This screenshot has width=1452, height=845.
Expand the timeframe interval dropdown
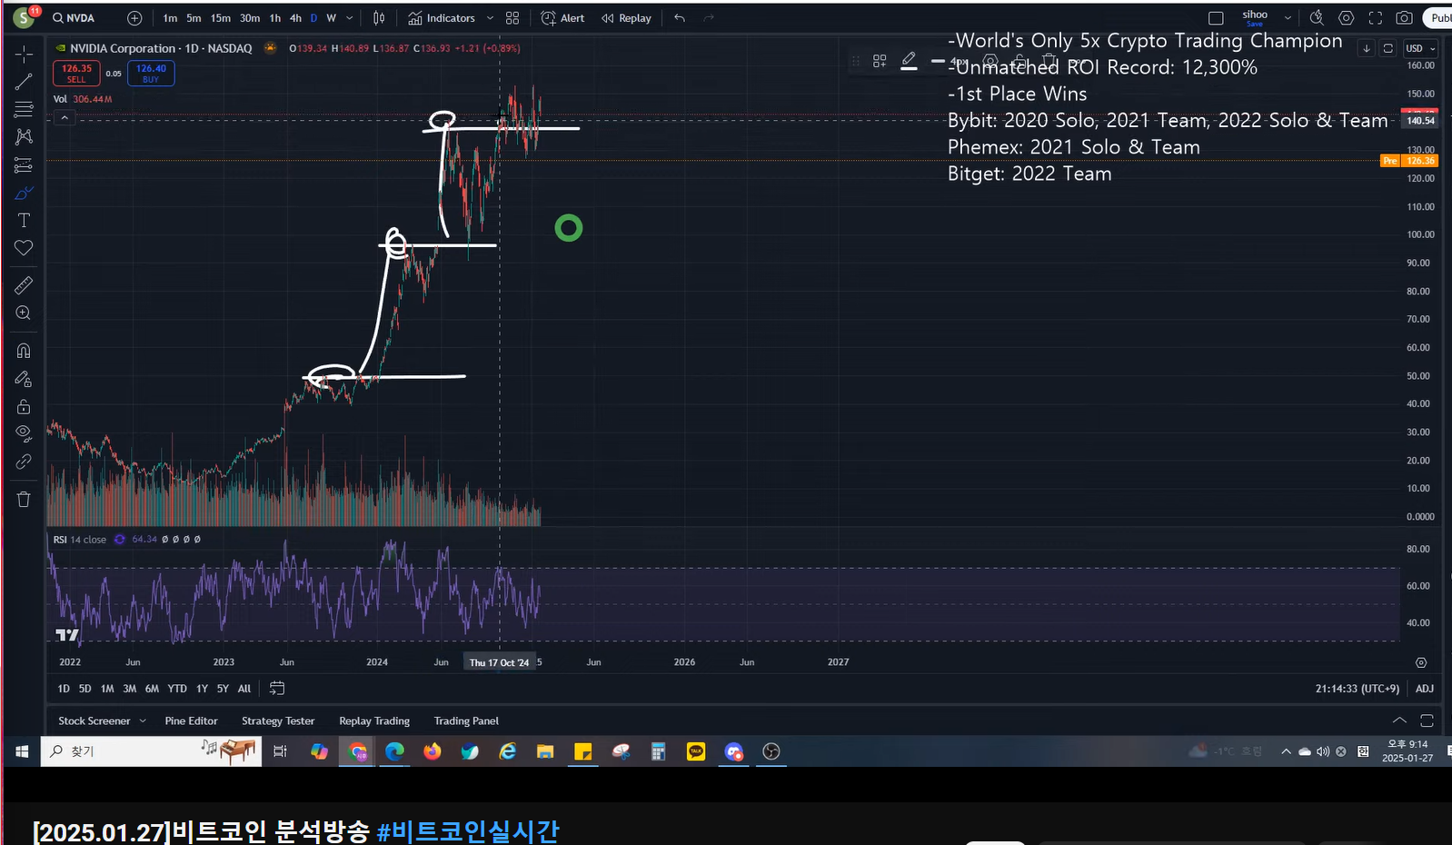click(x=350, y=18)
